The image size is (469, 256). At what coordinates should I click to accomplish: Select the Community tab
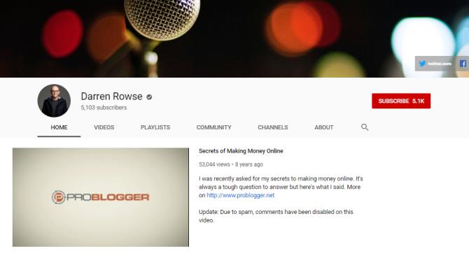tap(214, 127)
